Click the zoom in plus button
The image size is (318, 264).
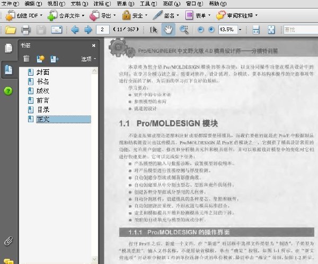pos(211,30)
